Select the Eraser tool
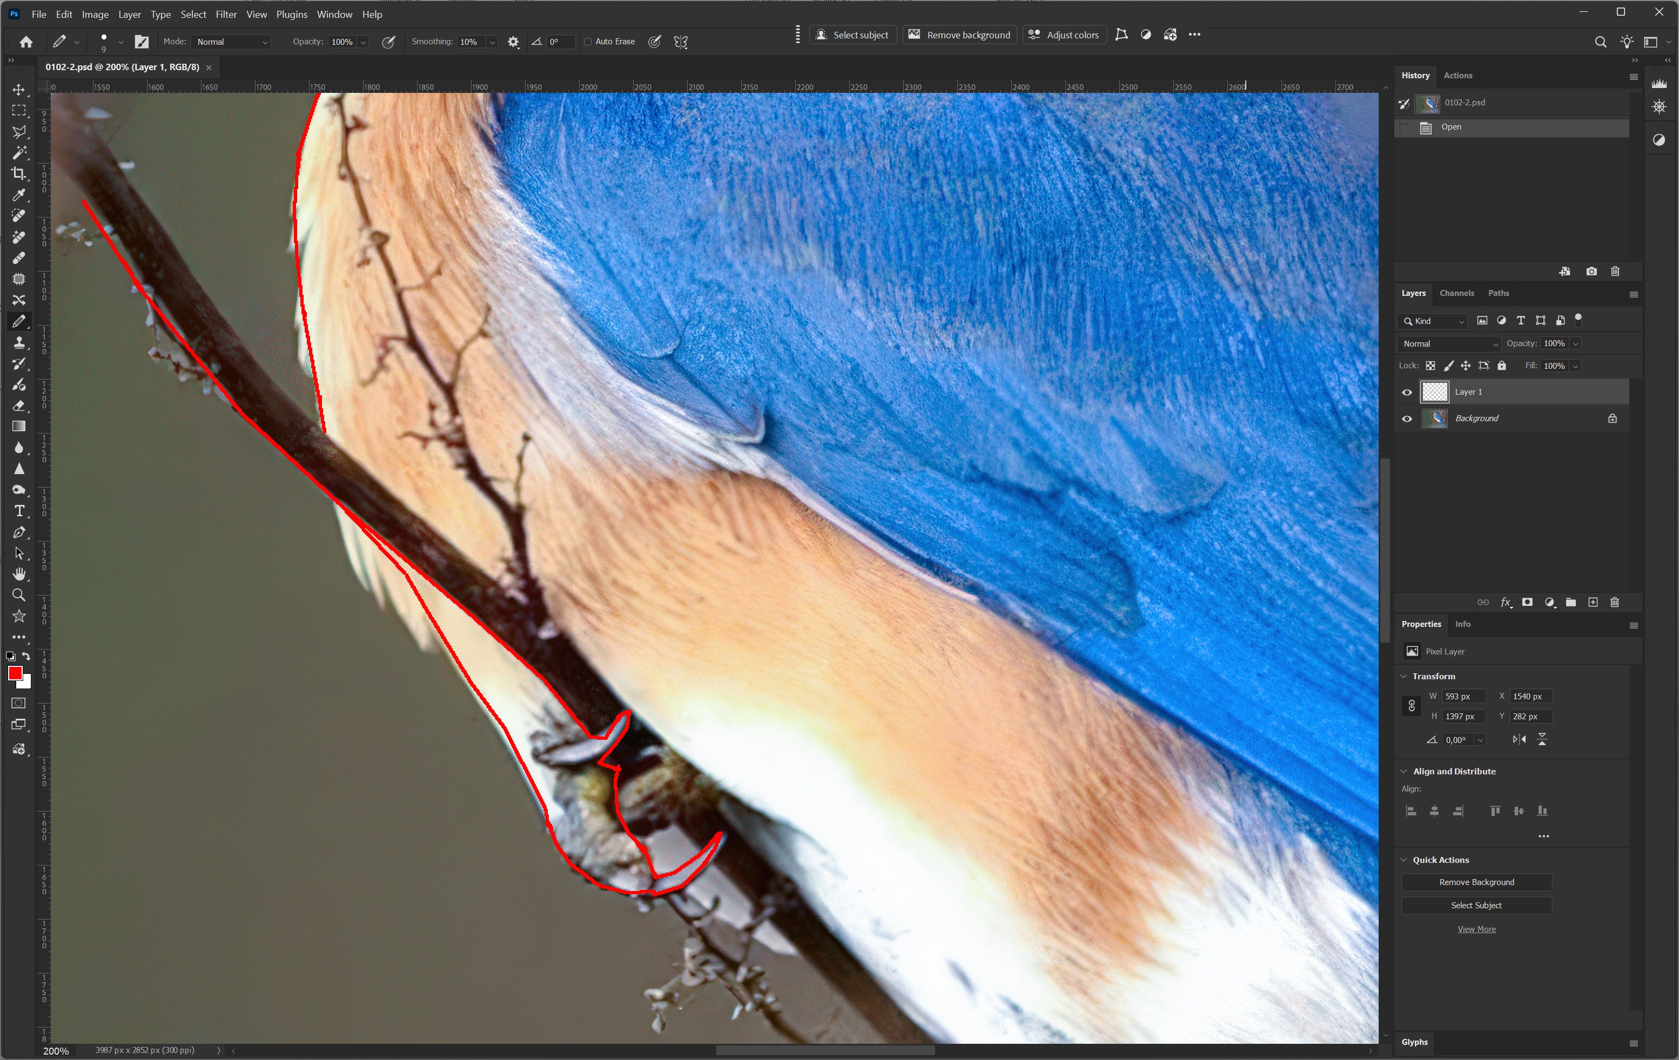1679x1060 pixels. [x=19, y=406]
